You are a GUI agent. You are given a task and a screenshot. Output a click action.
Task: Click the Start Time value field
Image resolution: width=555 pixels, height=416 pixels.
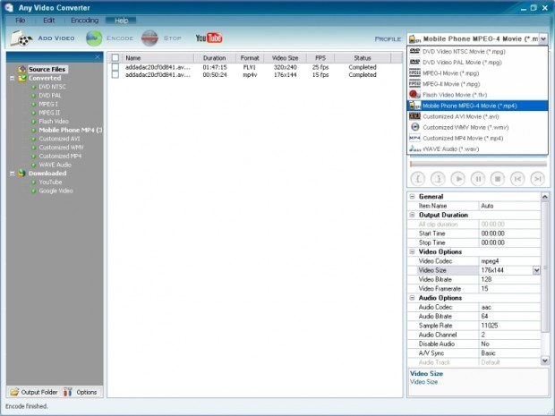509,233
